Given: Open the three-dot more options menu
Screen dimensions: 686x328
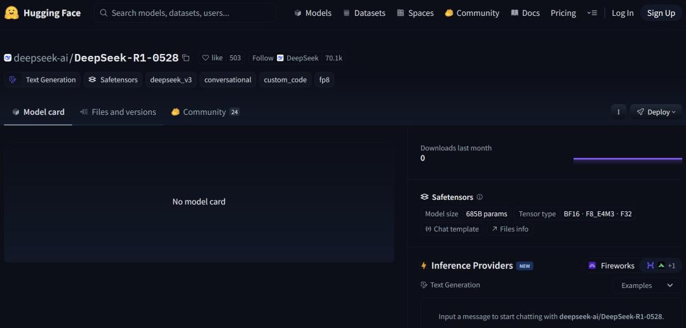Looking at the screenshot, I should point(618,112).
